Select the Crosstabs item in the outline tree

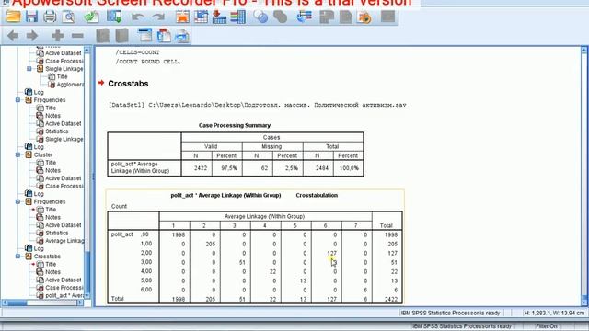(x=47, y=257)
